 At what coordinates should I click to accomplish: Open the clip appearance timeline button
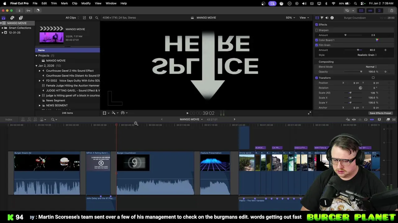pos(379,120)
